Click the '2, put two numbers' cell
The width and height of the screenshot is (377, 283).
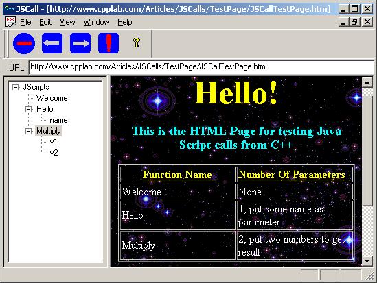point(295,245)
